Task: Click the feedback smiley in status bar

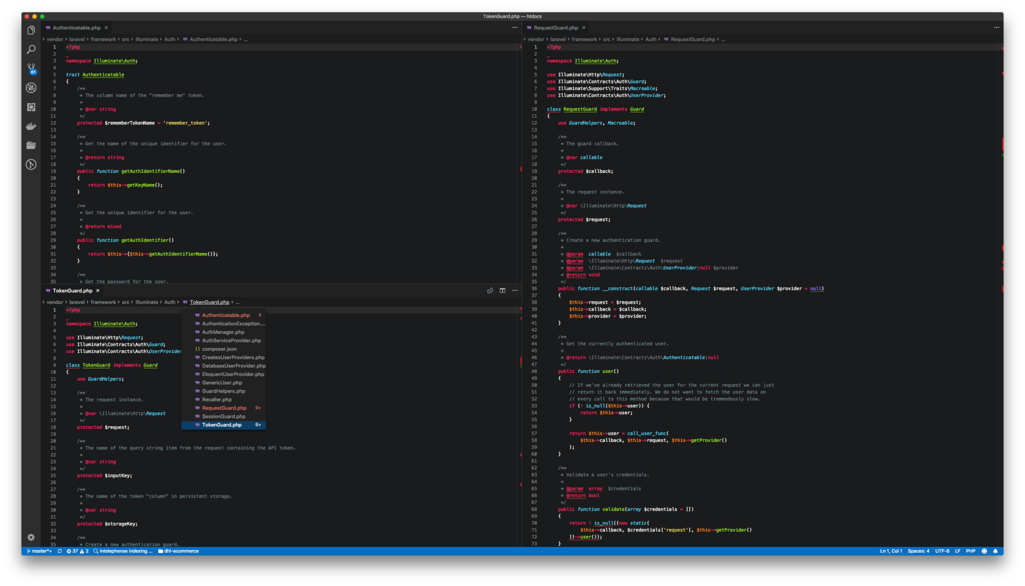Action: [984, 551]
